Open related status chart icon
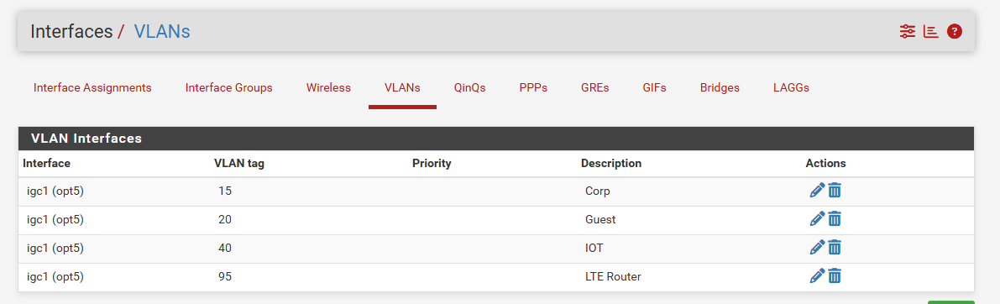The height and width of the screenshot is (304, 1000). coord(931,31)
